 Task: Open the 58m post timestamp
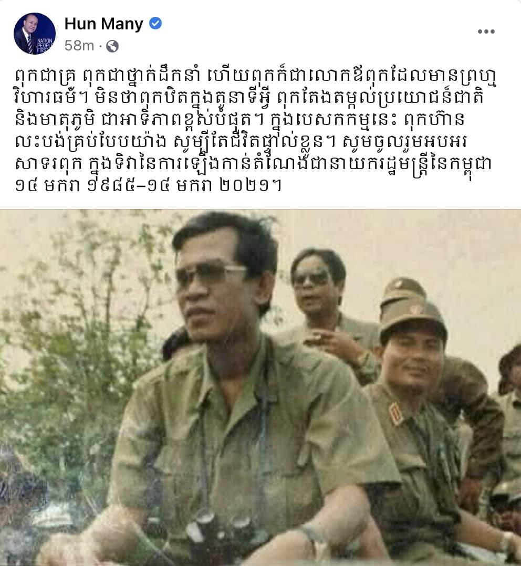pyautogui.click(x=79, y=46)
